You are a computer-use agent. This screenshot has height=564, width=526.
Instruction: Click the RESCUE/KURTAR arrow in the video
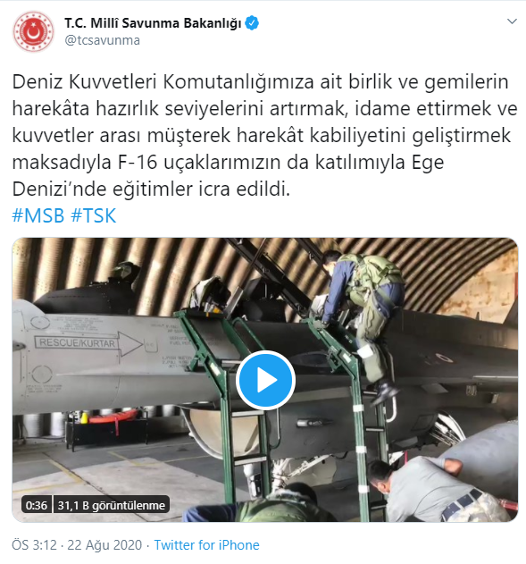click(88, 343)
